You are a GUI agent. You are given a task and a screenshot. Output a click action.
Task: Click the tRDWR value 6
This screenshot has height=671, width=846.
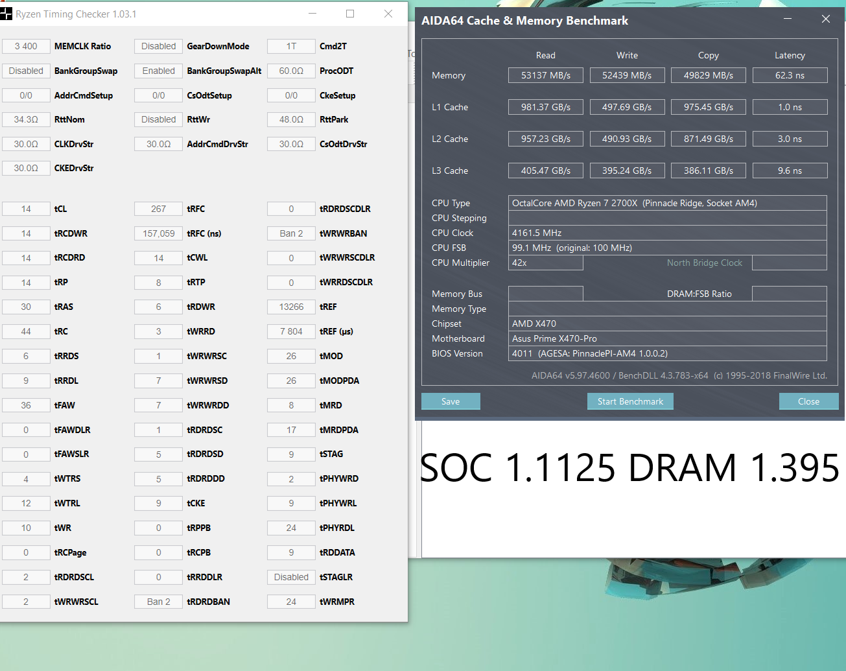pos(158,307)
